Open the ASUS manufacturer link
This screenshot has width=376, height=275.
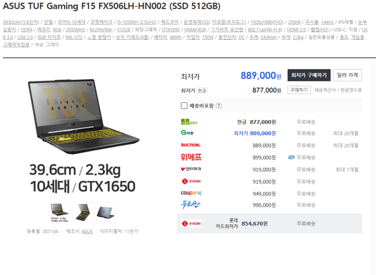pyautogui.click(x=87, y=231)
